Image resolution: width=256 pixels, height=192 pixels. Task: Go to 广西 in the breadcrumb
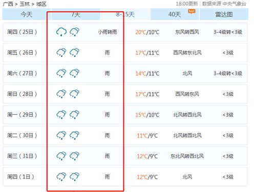tap(8, 4)
